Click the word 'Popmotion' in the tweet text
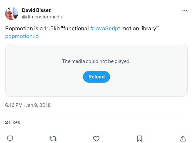The height and width of the screenshot is (143, 193). click(19, 28)
